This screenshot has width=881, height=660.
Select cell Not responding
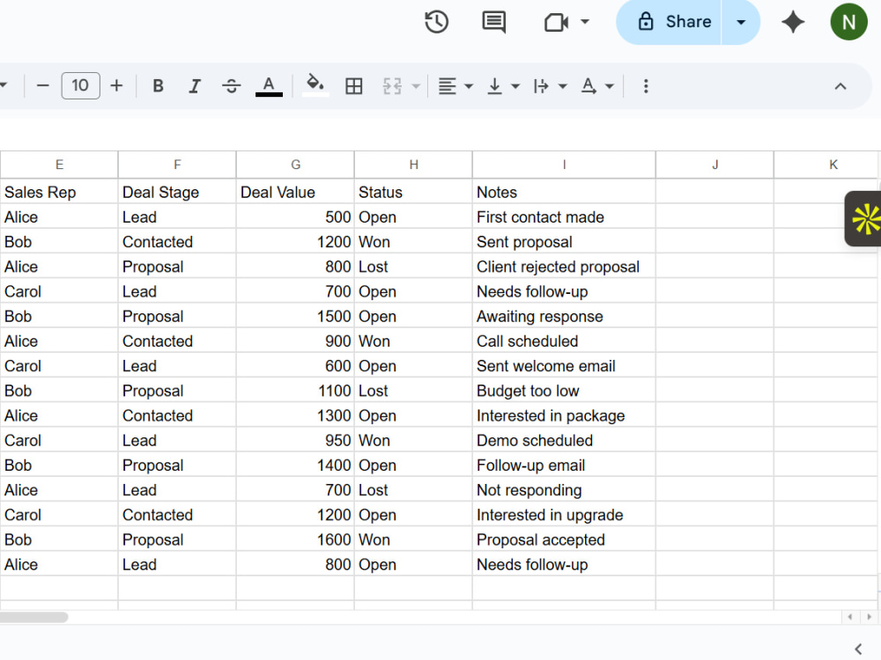point(564,490)
